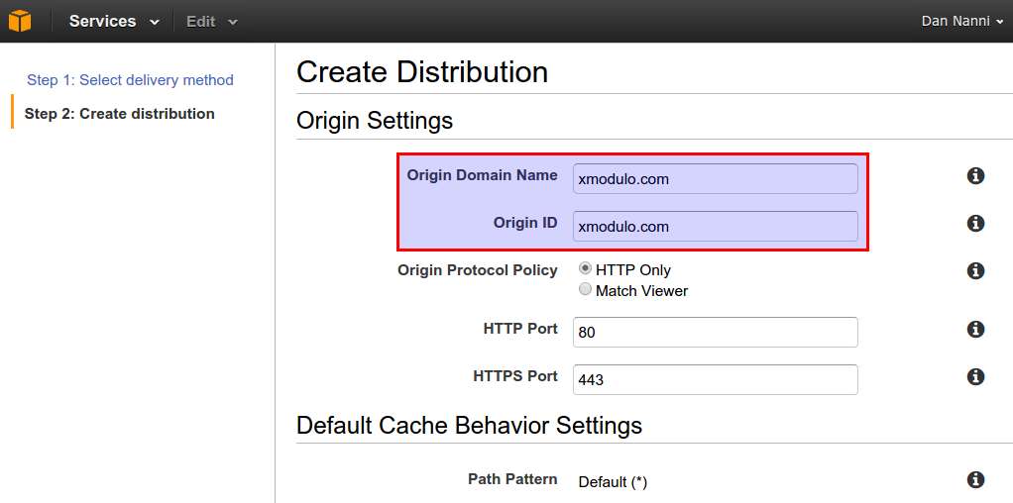Click info icon next to HTTPS Port

pos(975,376)
